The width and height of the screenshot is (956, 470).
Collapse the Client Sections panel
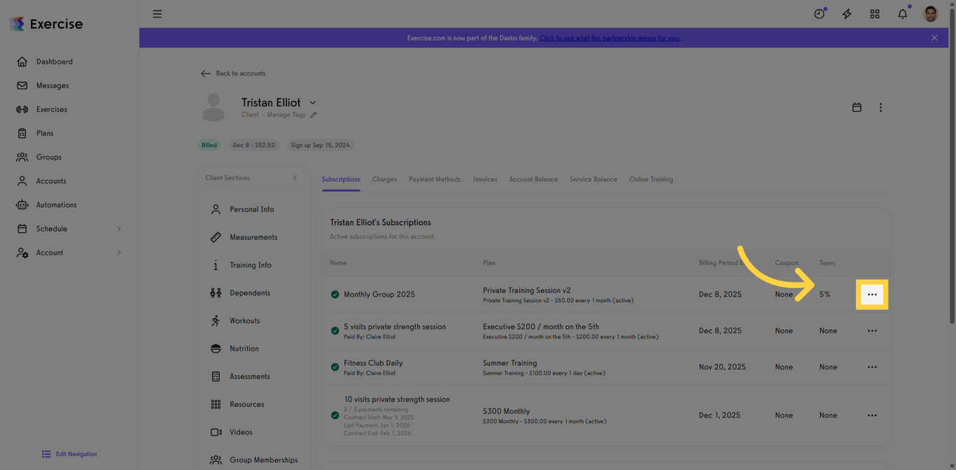295,178
